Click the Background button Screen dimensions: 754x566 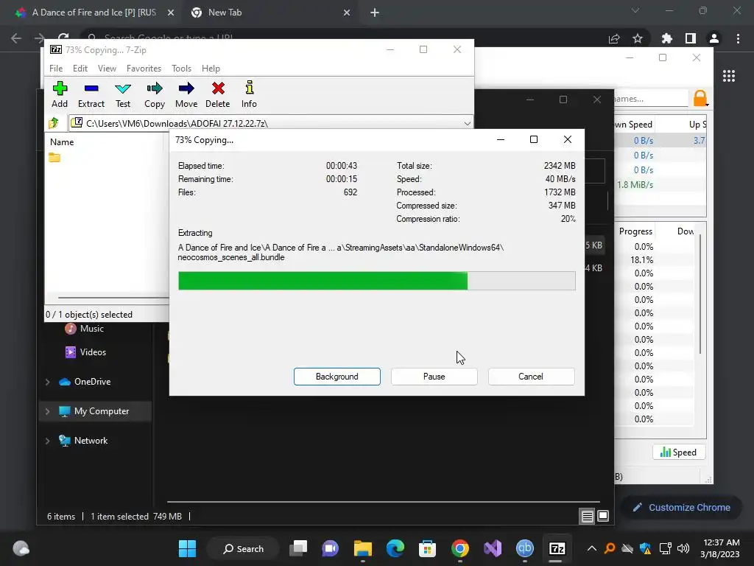click(x=337, y=377)
